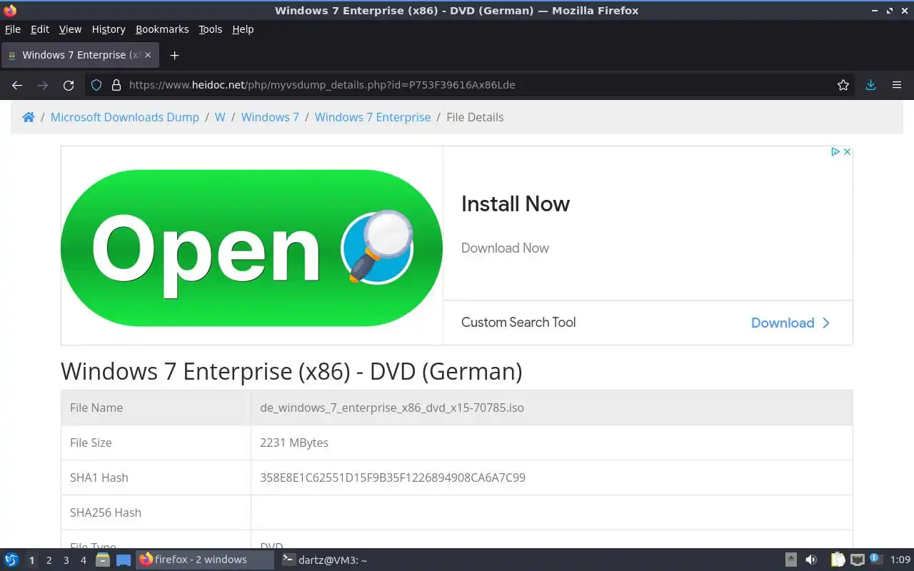Screen dimensions: 914x571
Task: Click the Windows 7 Enterprise breadcrumb link
Action: point(373,117)
